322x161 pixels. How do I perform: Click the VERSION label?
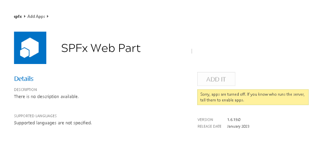[x=205, y=120]
